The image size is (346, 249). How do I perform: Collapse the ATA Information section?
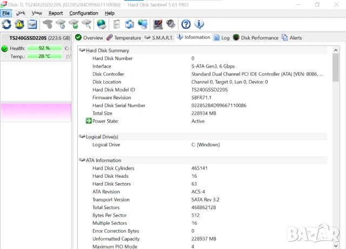coord(82,160)
